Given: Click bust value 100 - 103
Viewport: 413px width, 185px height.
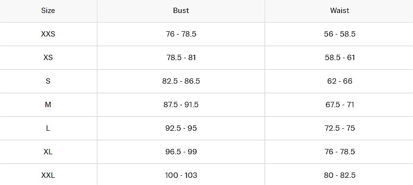Looking at the screenshot, I should (x=181, y=175).
